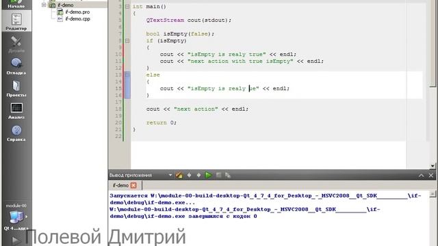This screenshot has height=246, width=438.
Task: Click output pane scrollbar up arrow
Action: point(433,194)
